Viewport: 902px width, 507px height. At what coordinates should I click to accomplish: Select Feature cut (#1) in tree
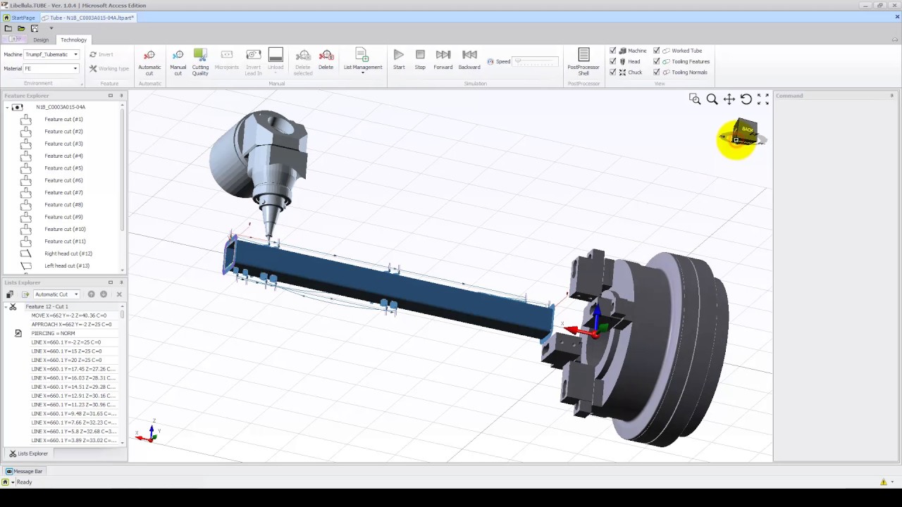pyautogui.click(x=63, y=119)
